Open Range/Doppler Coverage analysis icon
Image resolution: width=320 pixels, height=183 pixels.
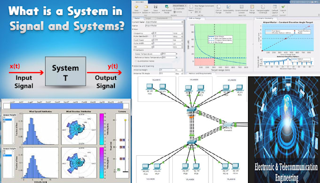(263, 7)
